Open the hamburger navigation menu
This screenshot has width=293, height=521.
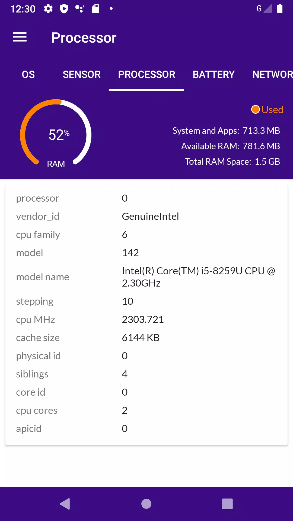click(20, 37)
